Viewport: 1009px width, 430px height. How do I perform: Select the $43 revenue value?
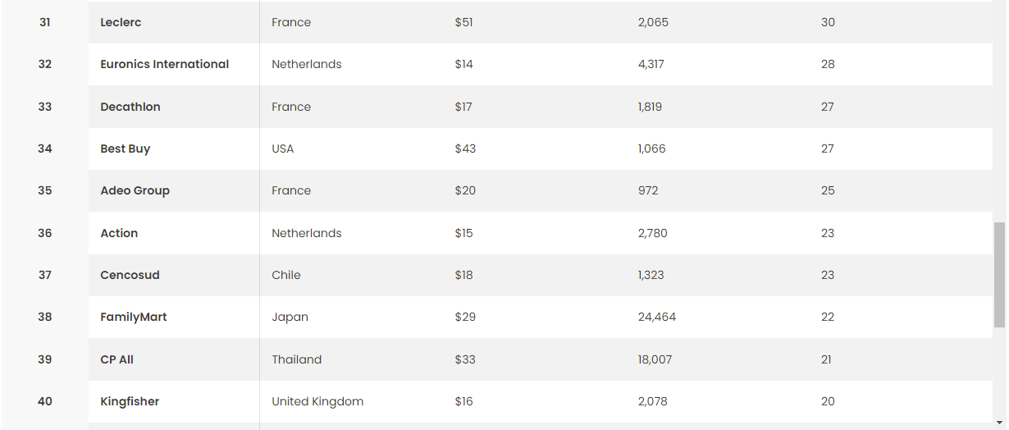(x=465, y=149)
